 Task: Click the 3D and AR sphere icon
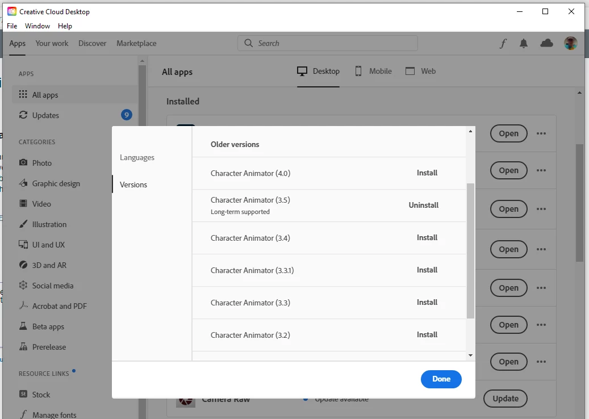point(23,265)
